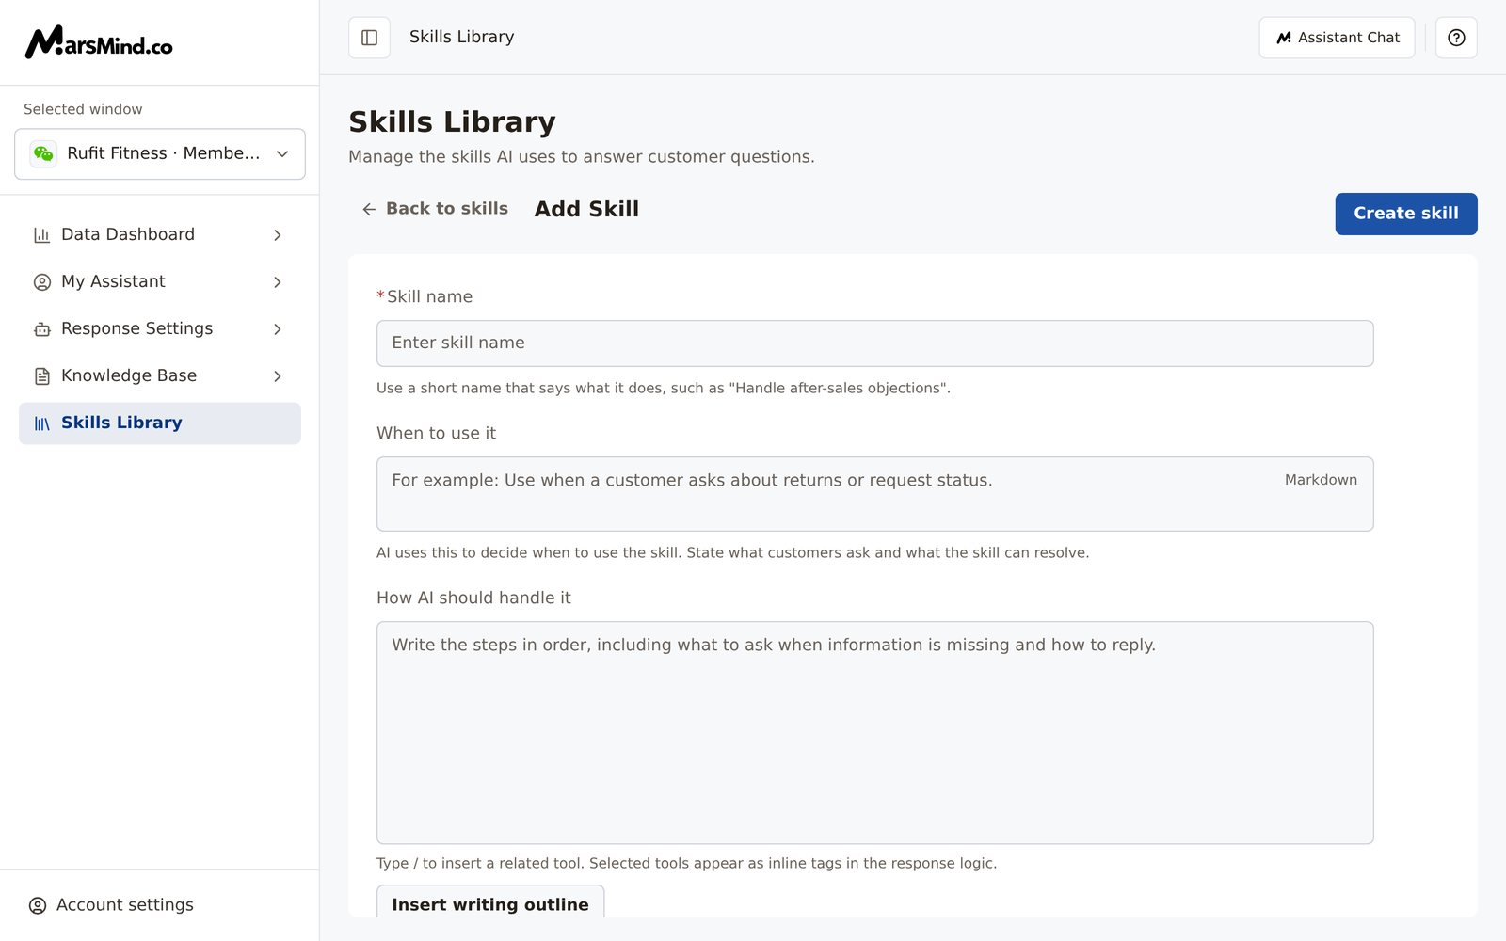Open Account settings

pos(111,905)
